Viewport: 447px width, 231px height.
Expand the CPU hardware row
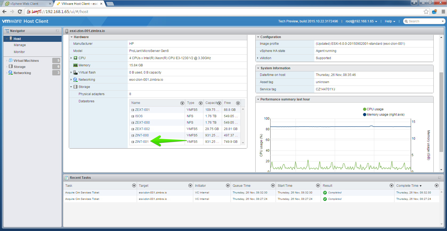tap(71, 58)
